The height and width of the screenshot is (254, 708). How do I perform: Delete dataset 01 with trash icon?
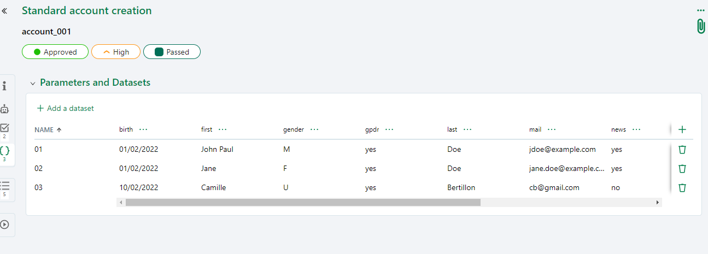click(682, 149)
